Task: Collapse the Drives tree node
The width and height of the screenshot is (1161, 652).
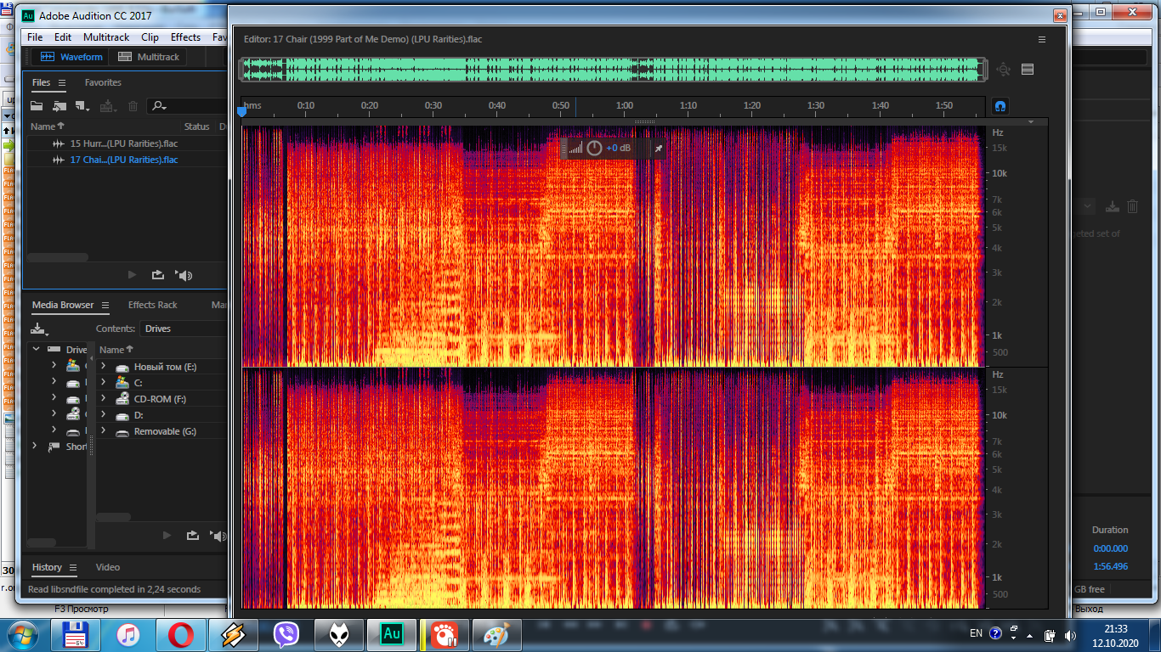Action: 36,350
